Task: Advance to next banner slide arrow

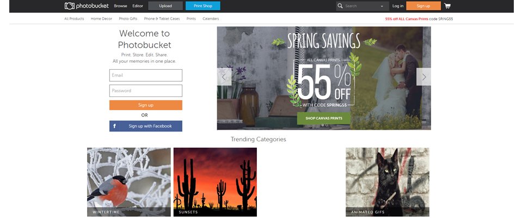Action: (423, 77)
